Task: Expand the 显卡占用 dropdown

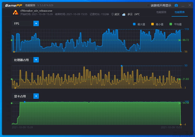Action: (x=36, y=96)
